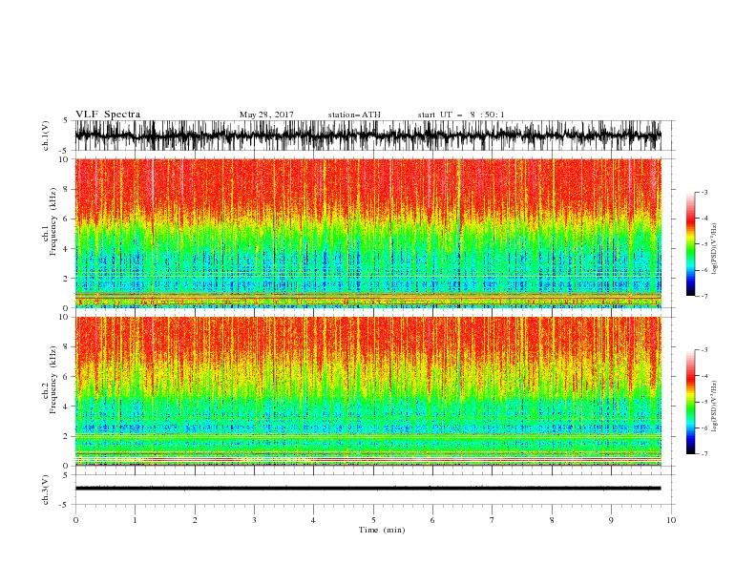Click the ch.2 PSD color scale bar
Viewport: 756px width, 584px height.
tap(690, 402)
